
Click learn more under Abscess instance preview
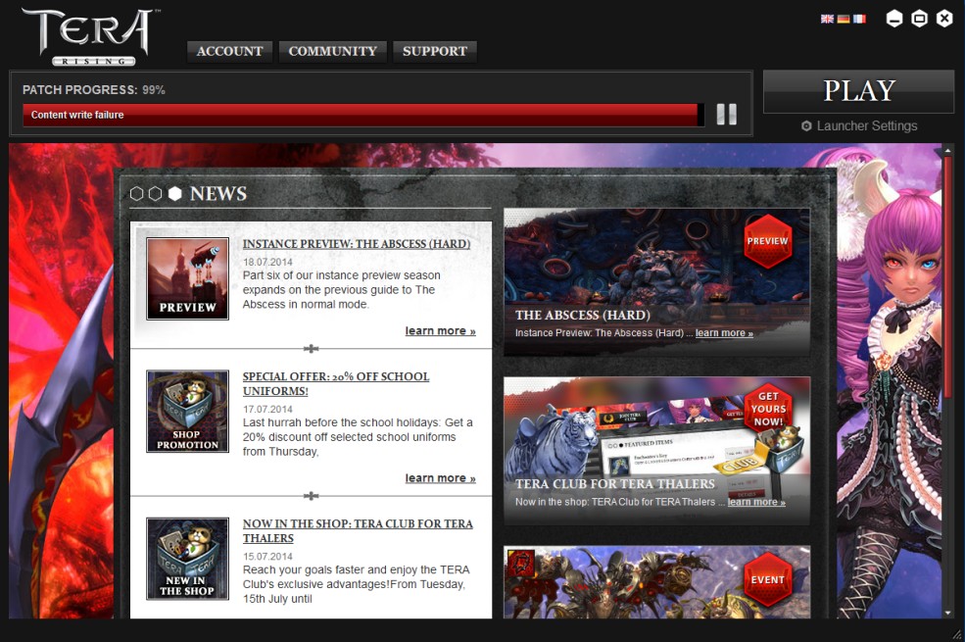pos(440,331)
